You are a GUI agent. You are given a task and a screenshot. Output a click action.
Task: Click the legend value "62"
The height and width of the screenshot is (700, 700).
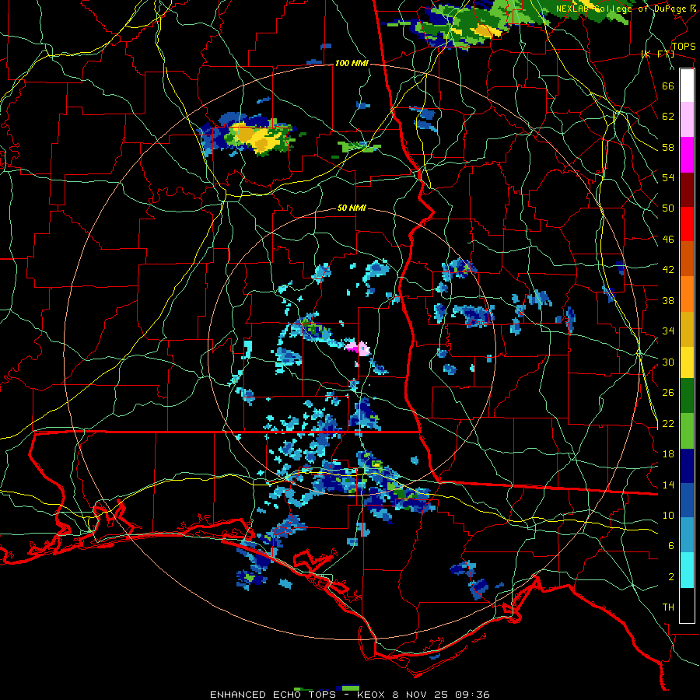click(668, 117)
